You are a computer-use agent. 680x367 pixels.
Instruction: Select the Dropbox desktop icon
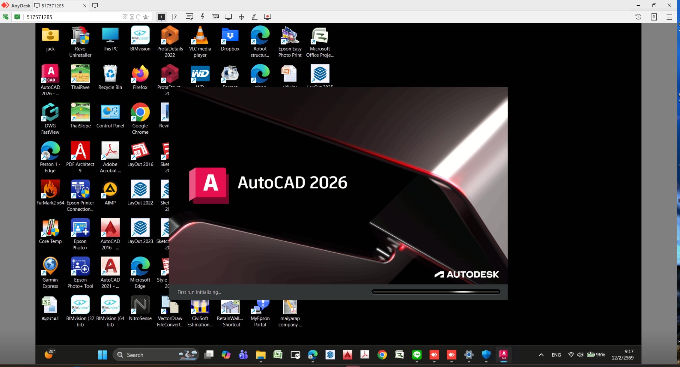click(230, 39)
